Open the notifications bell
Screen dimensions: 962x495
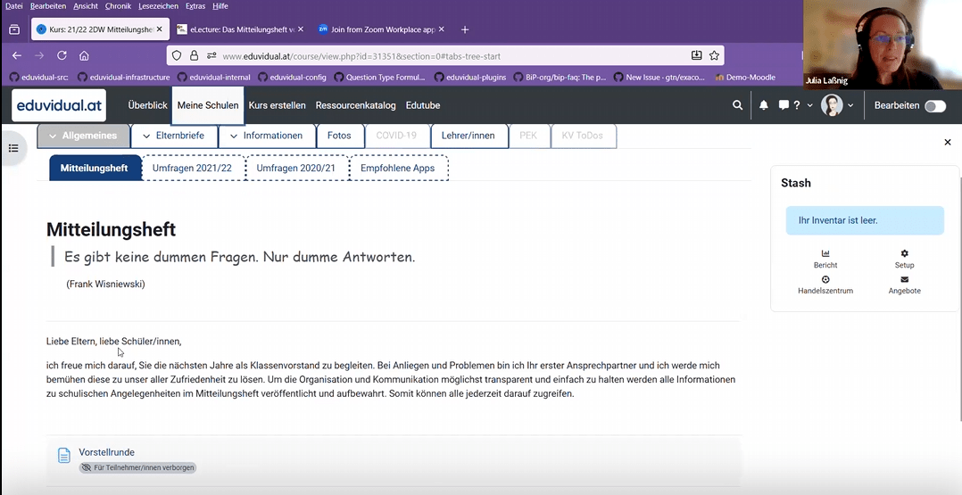coord(764,105)
